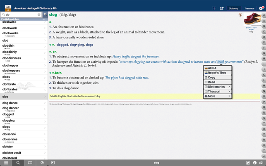266x166 pixels.
Task: Jump to letter C in the index
Action: click(x=264, y=31)
